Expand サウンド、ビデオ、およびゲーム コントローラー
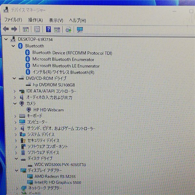 tap(16, 128)
